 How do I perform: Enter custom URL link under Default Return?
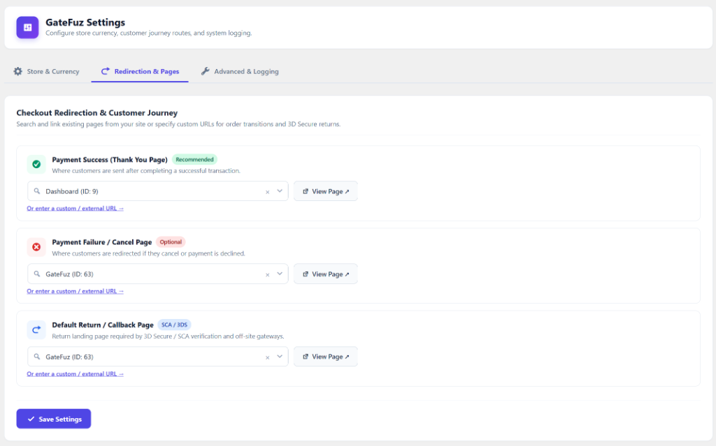(75, 374)
